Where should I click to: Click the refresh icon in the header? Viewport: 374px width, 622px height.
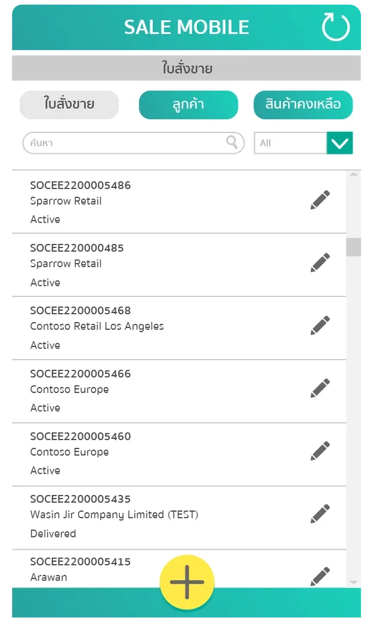tap(336, 26)
